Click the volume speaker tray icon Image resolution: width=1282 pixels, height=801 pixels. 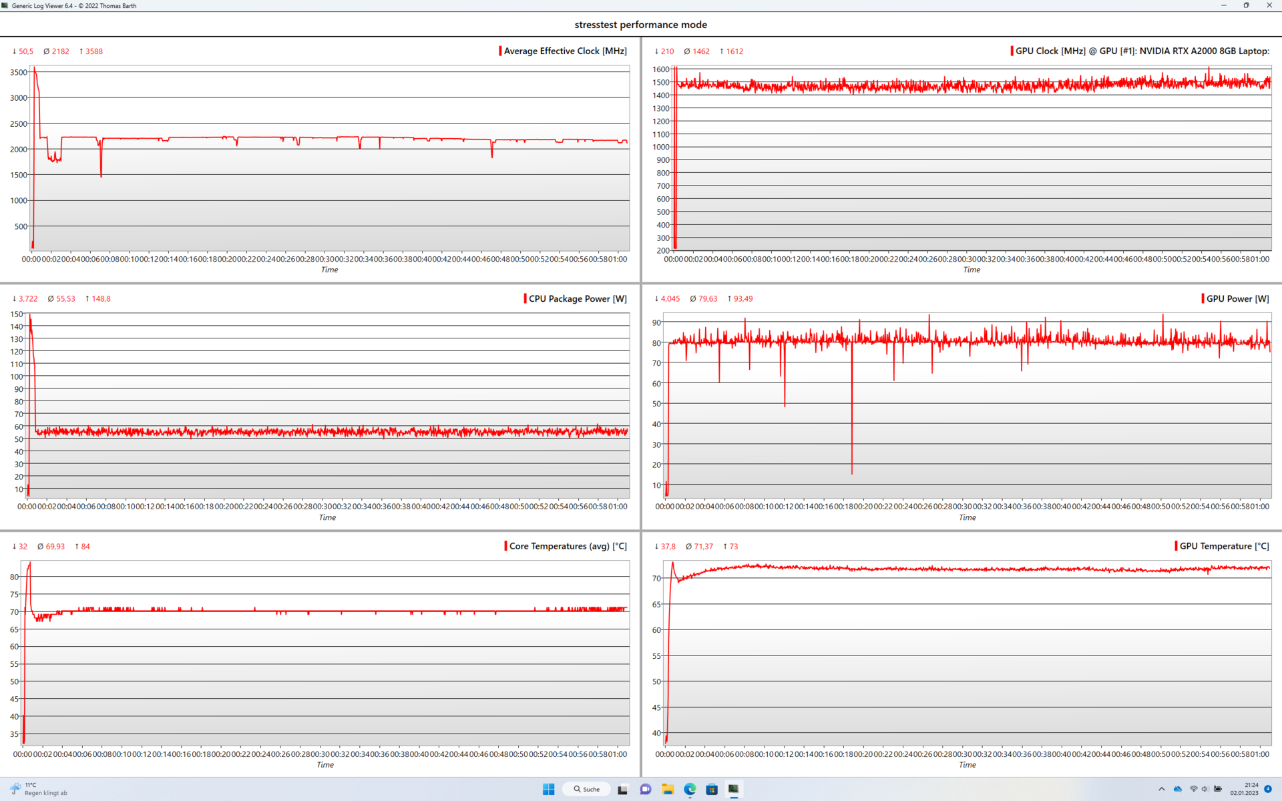point(1205,789)
